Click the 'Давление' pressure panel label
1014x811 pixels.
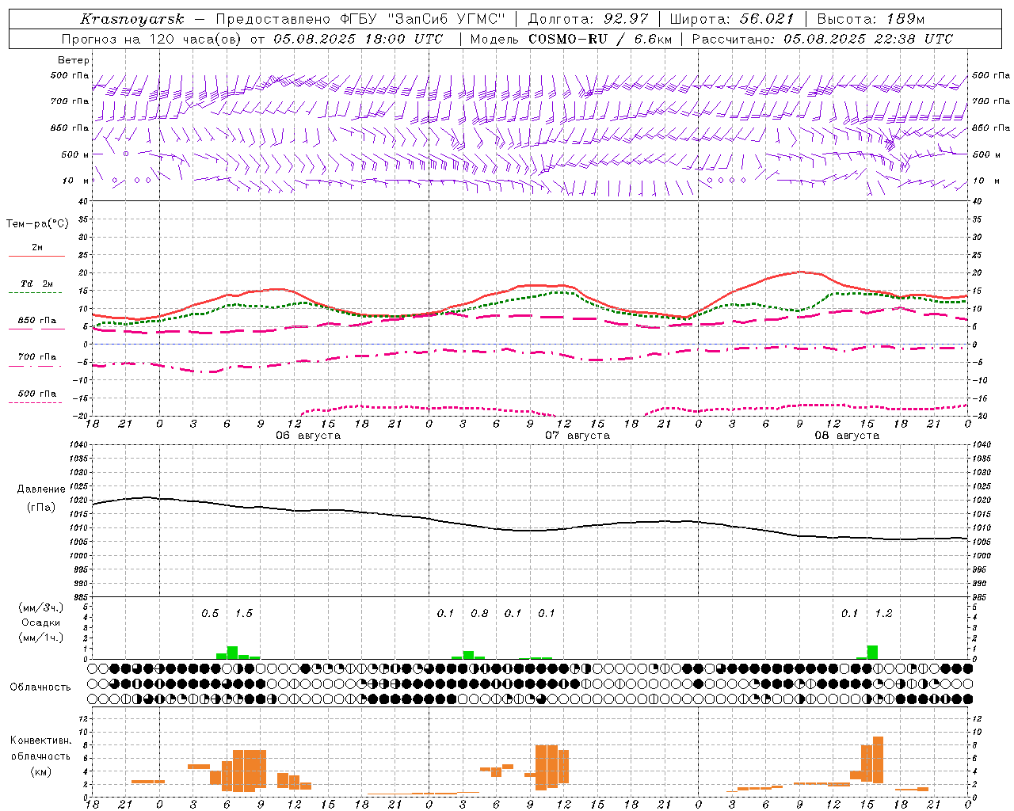tap(41, 489)
